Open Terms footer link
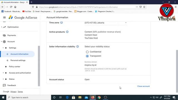Image resolution: width=178 pixels, height=100 pixels. pyautogui.click(x=20, y=92)
